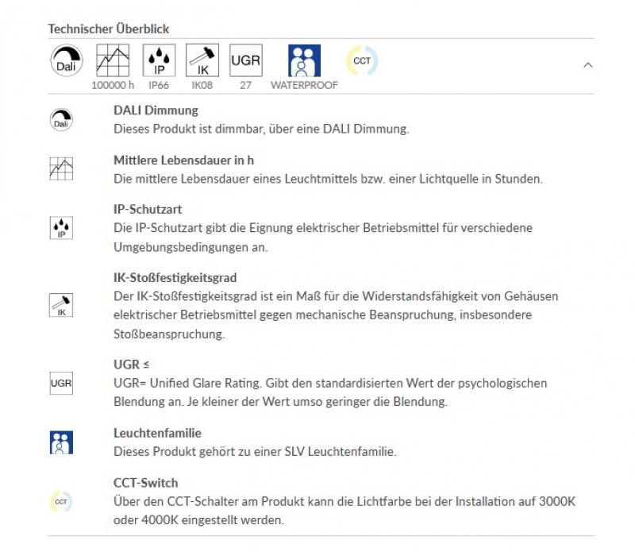Click the 'DALI Dimmung' title
This screenshot has height=552, width=635.
click(x=156, y=110)
